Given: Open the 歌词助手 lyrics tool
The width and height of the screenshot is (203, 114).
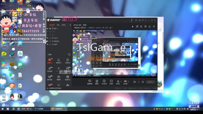Looking at the screenshot, I should (x=67, y=78).
